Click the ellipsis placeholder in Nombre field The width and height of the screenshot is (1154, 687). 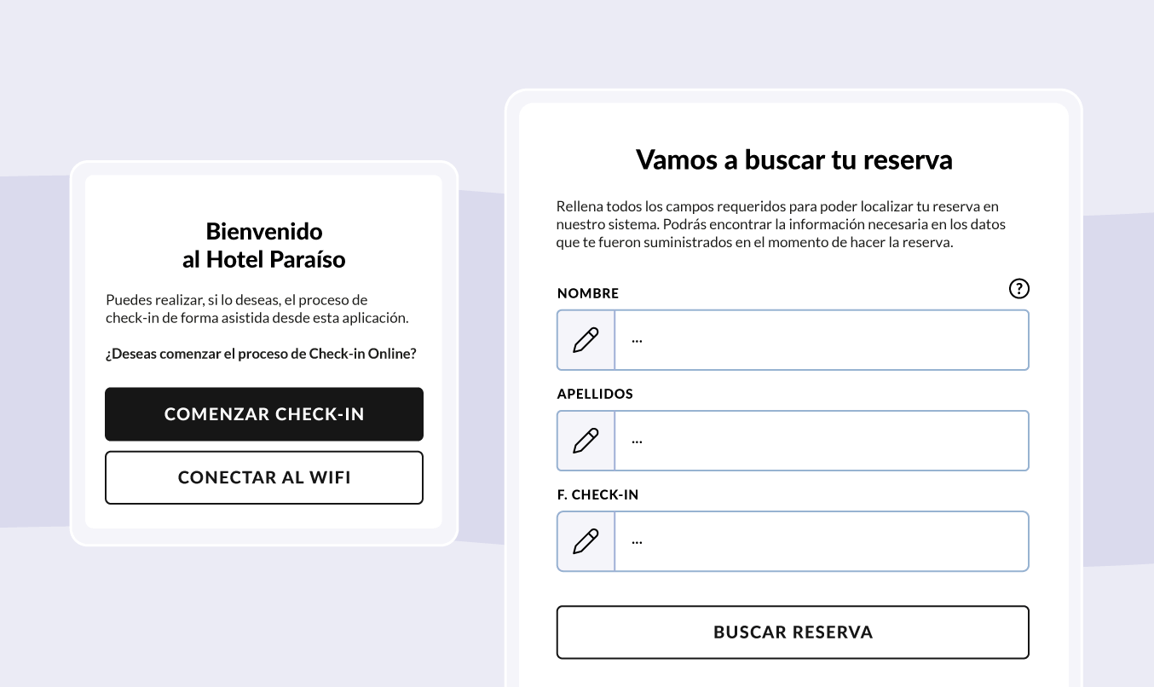[637, 340]
